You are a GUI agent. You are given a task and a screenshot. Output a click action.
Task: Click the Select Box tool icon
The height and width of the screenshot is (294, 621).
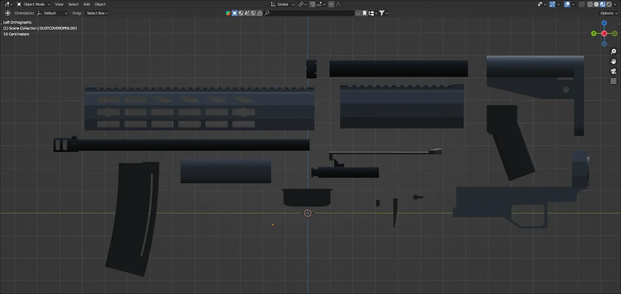coord(8,13)
